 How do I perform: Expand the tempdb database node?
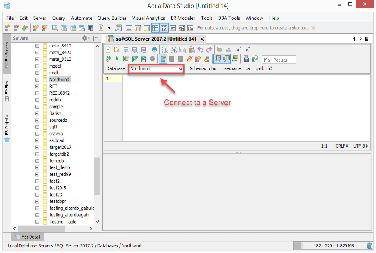point(37,161)
